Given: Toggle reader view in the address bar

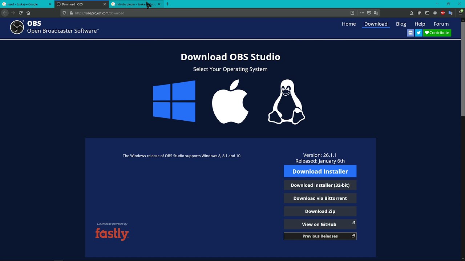Looking at the screenshot, I should point(352,13).
